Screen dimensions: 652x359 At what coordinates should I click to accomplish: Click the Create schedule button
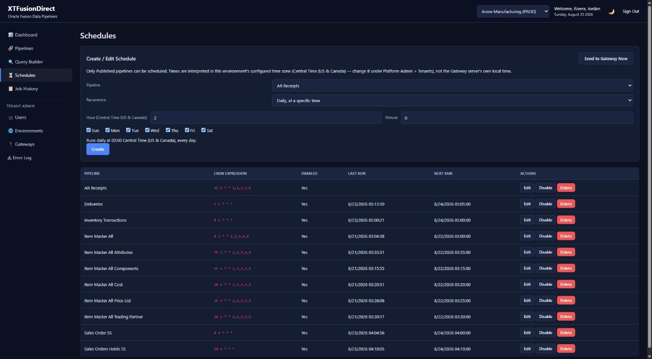coord(98,149)
